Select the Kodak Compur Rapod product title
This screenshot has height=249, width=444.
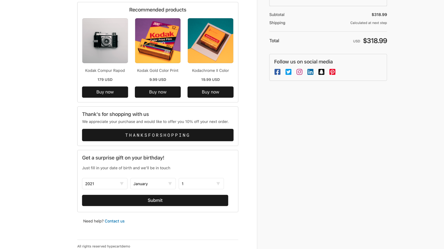(105, 71)
